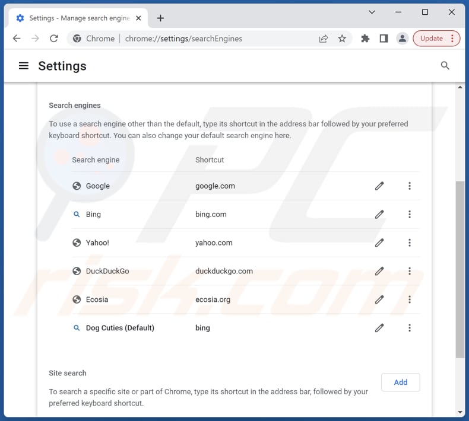Image resolution: width=469 pixels, height=421 pixels.
Task: Click the Site search heading
Action: (68, 373)
